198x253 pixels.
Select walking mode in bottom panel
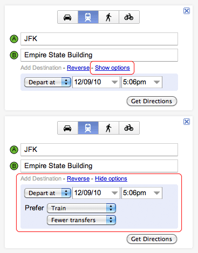point(108,128)
